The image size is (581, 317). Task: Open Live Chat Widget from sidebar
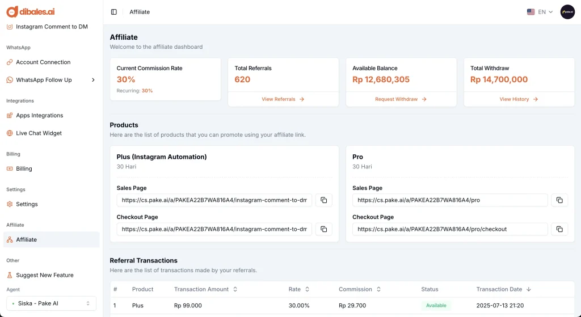coord(39,133)
